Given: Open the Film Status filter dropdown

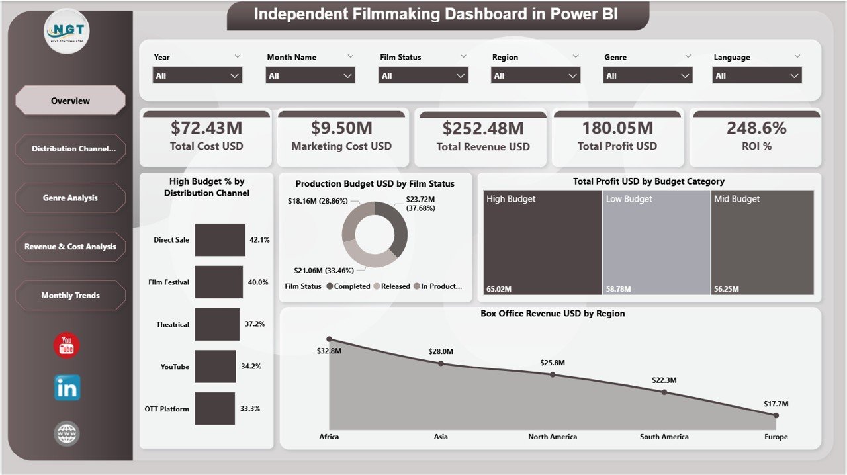Looking at the screenshot, I should [460, 75].
